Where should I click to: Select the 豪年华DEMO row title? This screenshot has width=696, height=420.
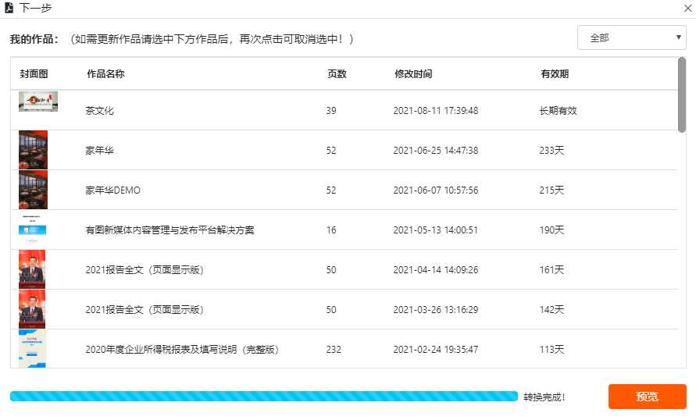tap(112, 190)
